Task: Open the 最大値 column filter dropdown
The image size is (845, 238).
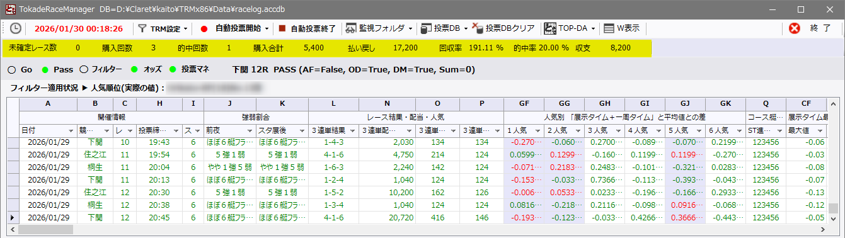Action: (820, 131)
